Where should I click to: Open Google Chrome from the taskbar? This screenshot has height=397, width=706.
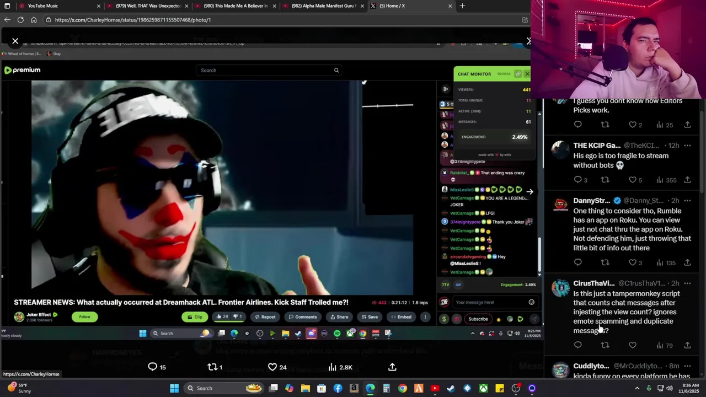pos(403,388)
